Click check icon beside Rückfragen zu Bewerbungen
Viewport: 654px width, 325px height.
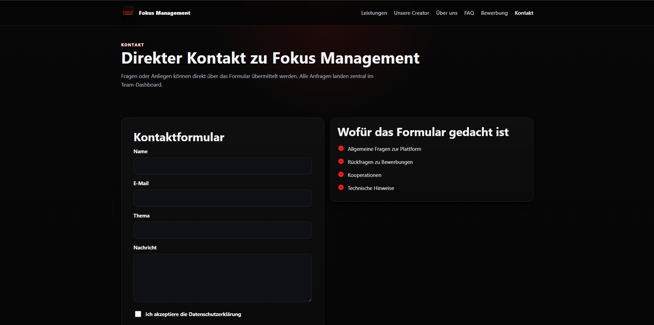point(341,161)
